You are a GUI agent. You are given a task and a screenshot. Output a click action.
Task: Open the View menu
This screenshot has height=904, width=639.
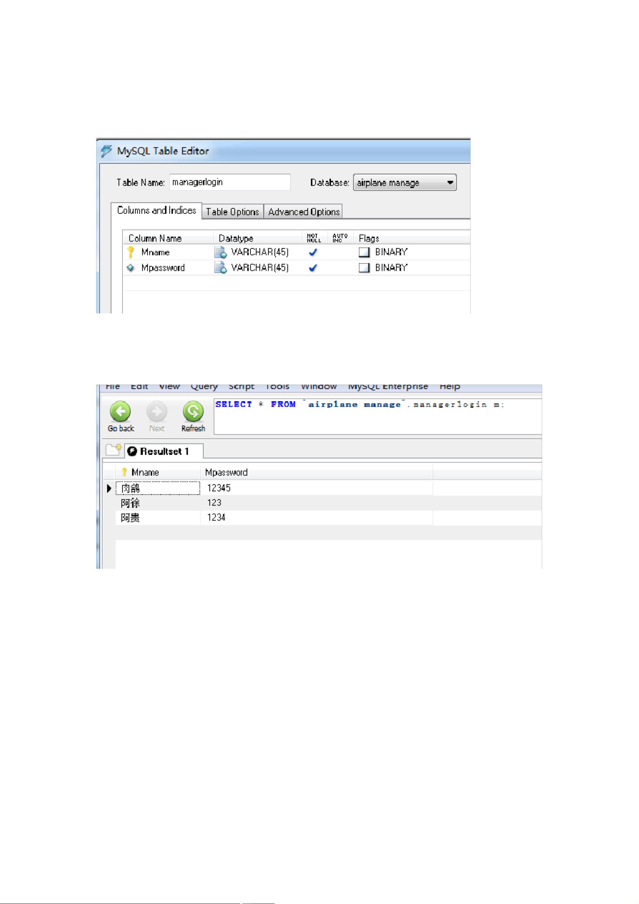pyautogui.click(x=169, y=387)
